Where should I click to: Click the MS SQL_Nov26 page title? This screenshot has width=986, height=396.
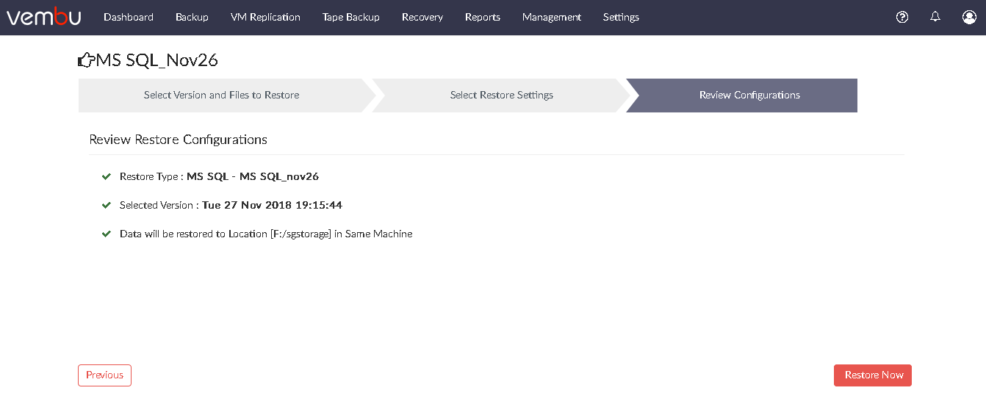pyautogui.click(x=157, y=60)
